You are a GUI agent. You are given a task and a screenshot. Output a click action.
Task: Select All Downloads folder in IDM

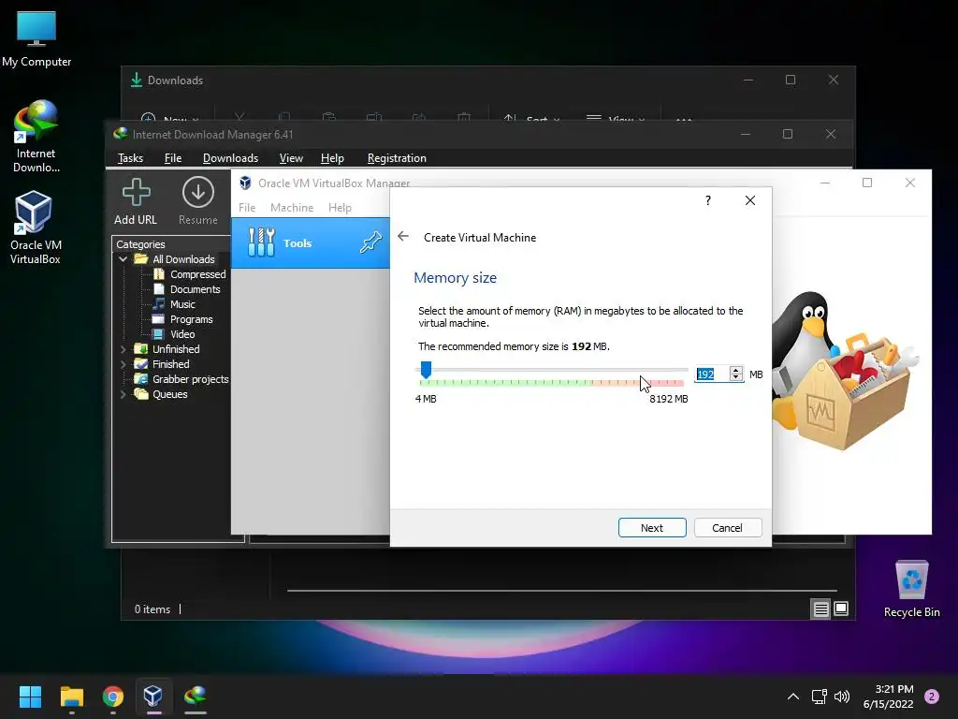pyautogui.click(x=183, y=259)
